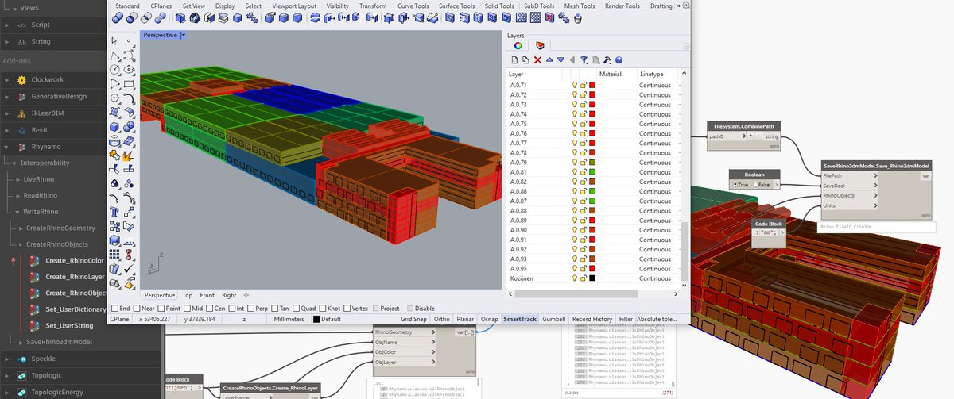Click the Layers panel hammer tools icon
Screen dimensions: 954x399
tap(607, 59)
